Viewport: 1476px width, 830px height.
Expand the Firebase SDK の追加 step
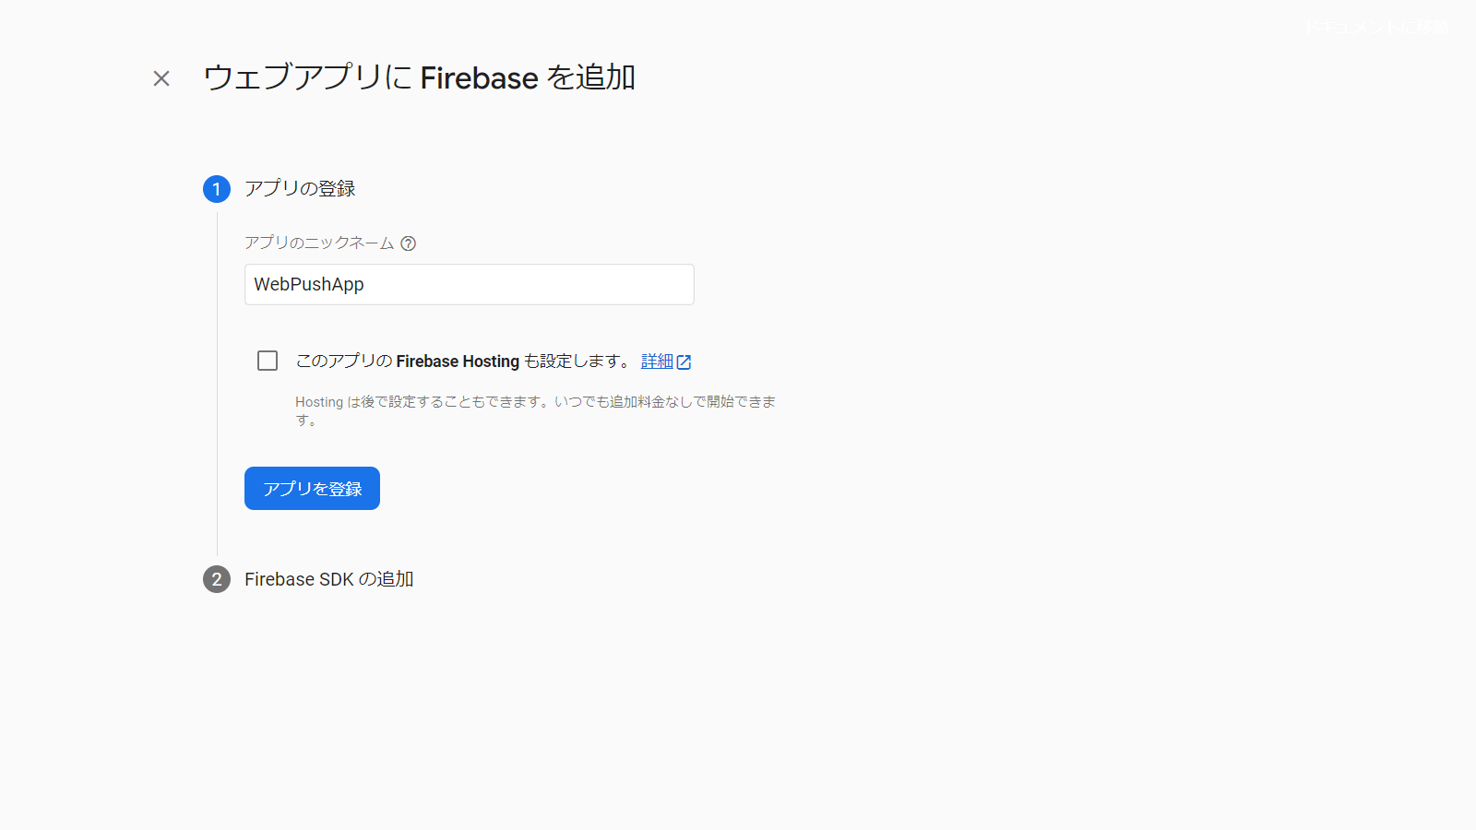click(x=328, y=579)
